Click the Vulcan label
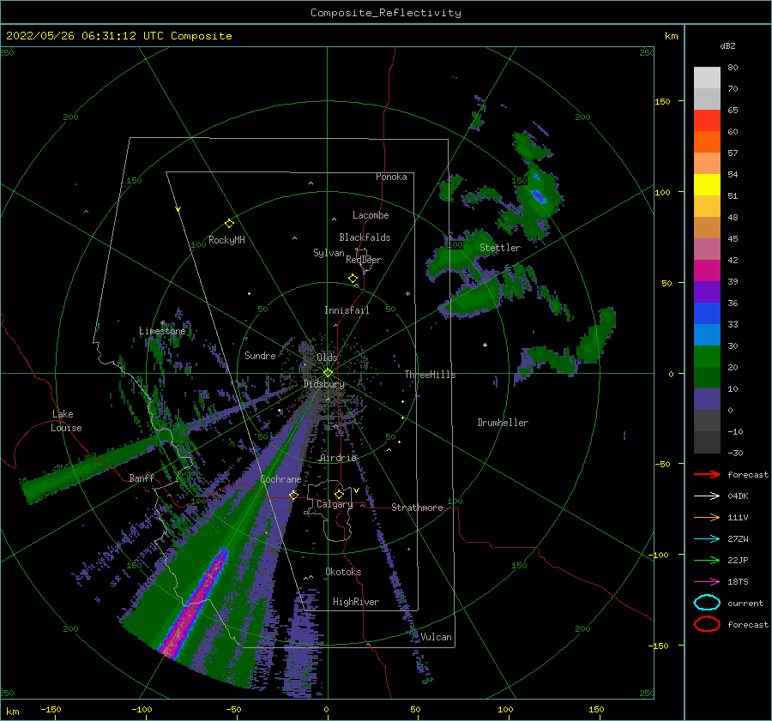 coord(437,637)
